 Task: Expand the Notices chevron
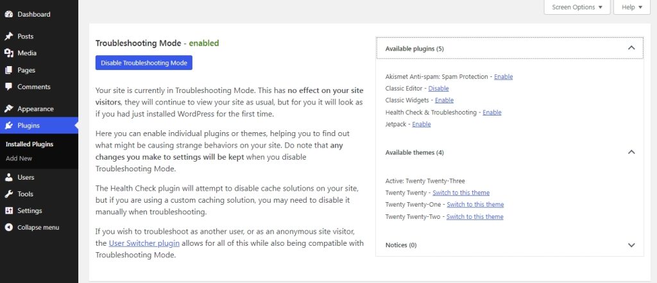tap(631, 245)
